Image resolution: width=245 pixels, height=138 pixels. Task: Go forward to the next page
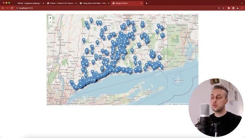click(7, 8)
